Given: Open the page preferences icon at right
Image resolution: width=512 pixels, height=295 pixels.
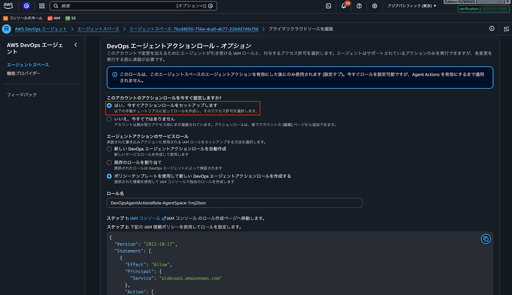Looking at the screenshot, I should click(x=506, y=29).
